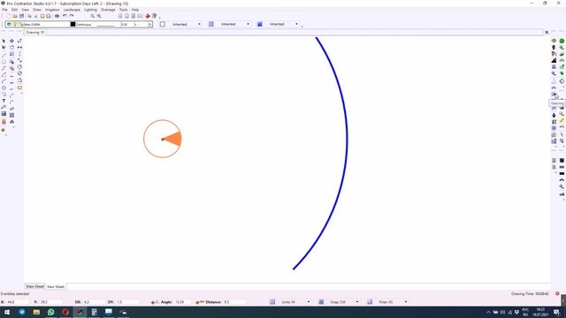
Task: Switch to the New Sheet tab
Action: point(56,286)
